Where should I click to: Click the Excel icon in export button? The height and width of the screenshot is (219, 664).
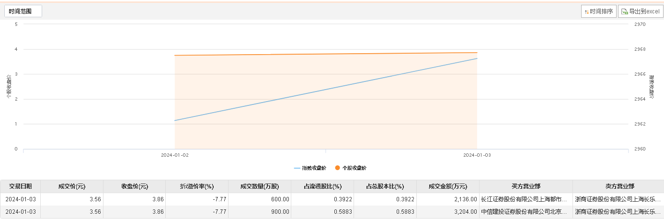625,12
